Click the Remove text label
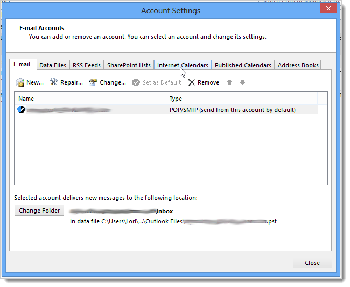The height and width of the screenshot is (287, 350). click(208, 82)
